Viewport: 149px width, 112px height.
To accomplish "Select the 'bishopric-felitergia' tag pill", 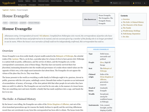I will click(x=34, y=23).
